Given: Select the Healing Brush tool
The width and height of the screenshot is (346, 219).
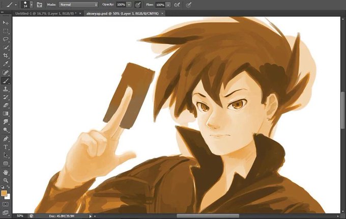Looking at the screenshot, I should pos(6,73).
